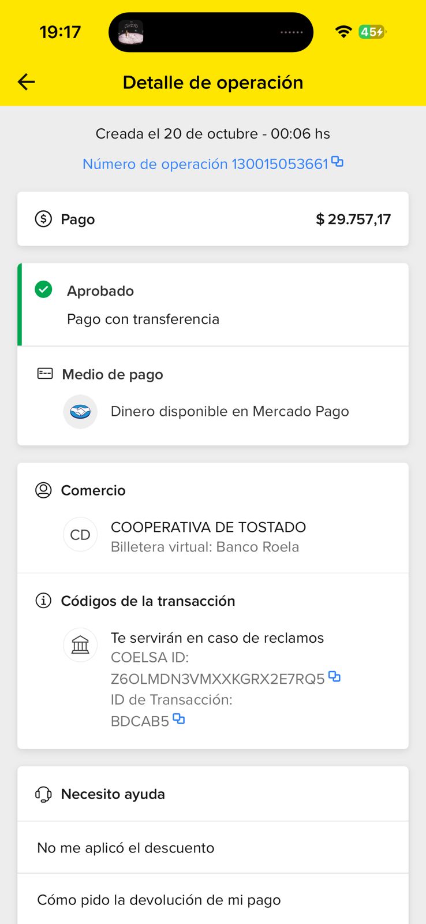Tap the info icon beside Códigos de la transacción

43,601
